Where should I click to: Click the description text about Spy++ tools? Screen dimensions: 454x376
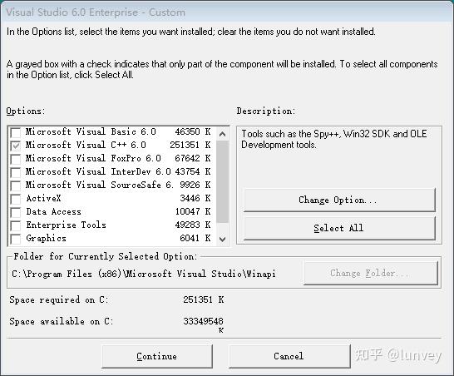(x=333, y=139)
